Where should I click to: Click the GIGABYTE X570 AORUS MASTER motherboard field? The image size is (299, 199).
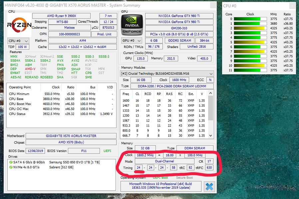coord(71,136)
